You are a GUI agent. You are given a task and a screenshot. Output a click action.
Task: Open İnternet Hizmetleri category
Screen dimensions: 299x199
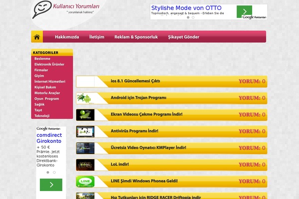click(50, 82)
